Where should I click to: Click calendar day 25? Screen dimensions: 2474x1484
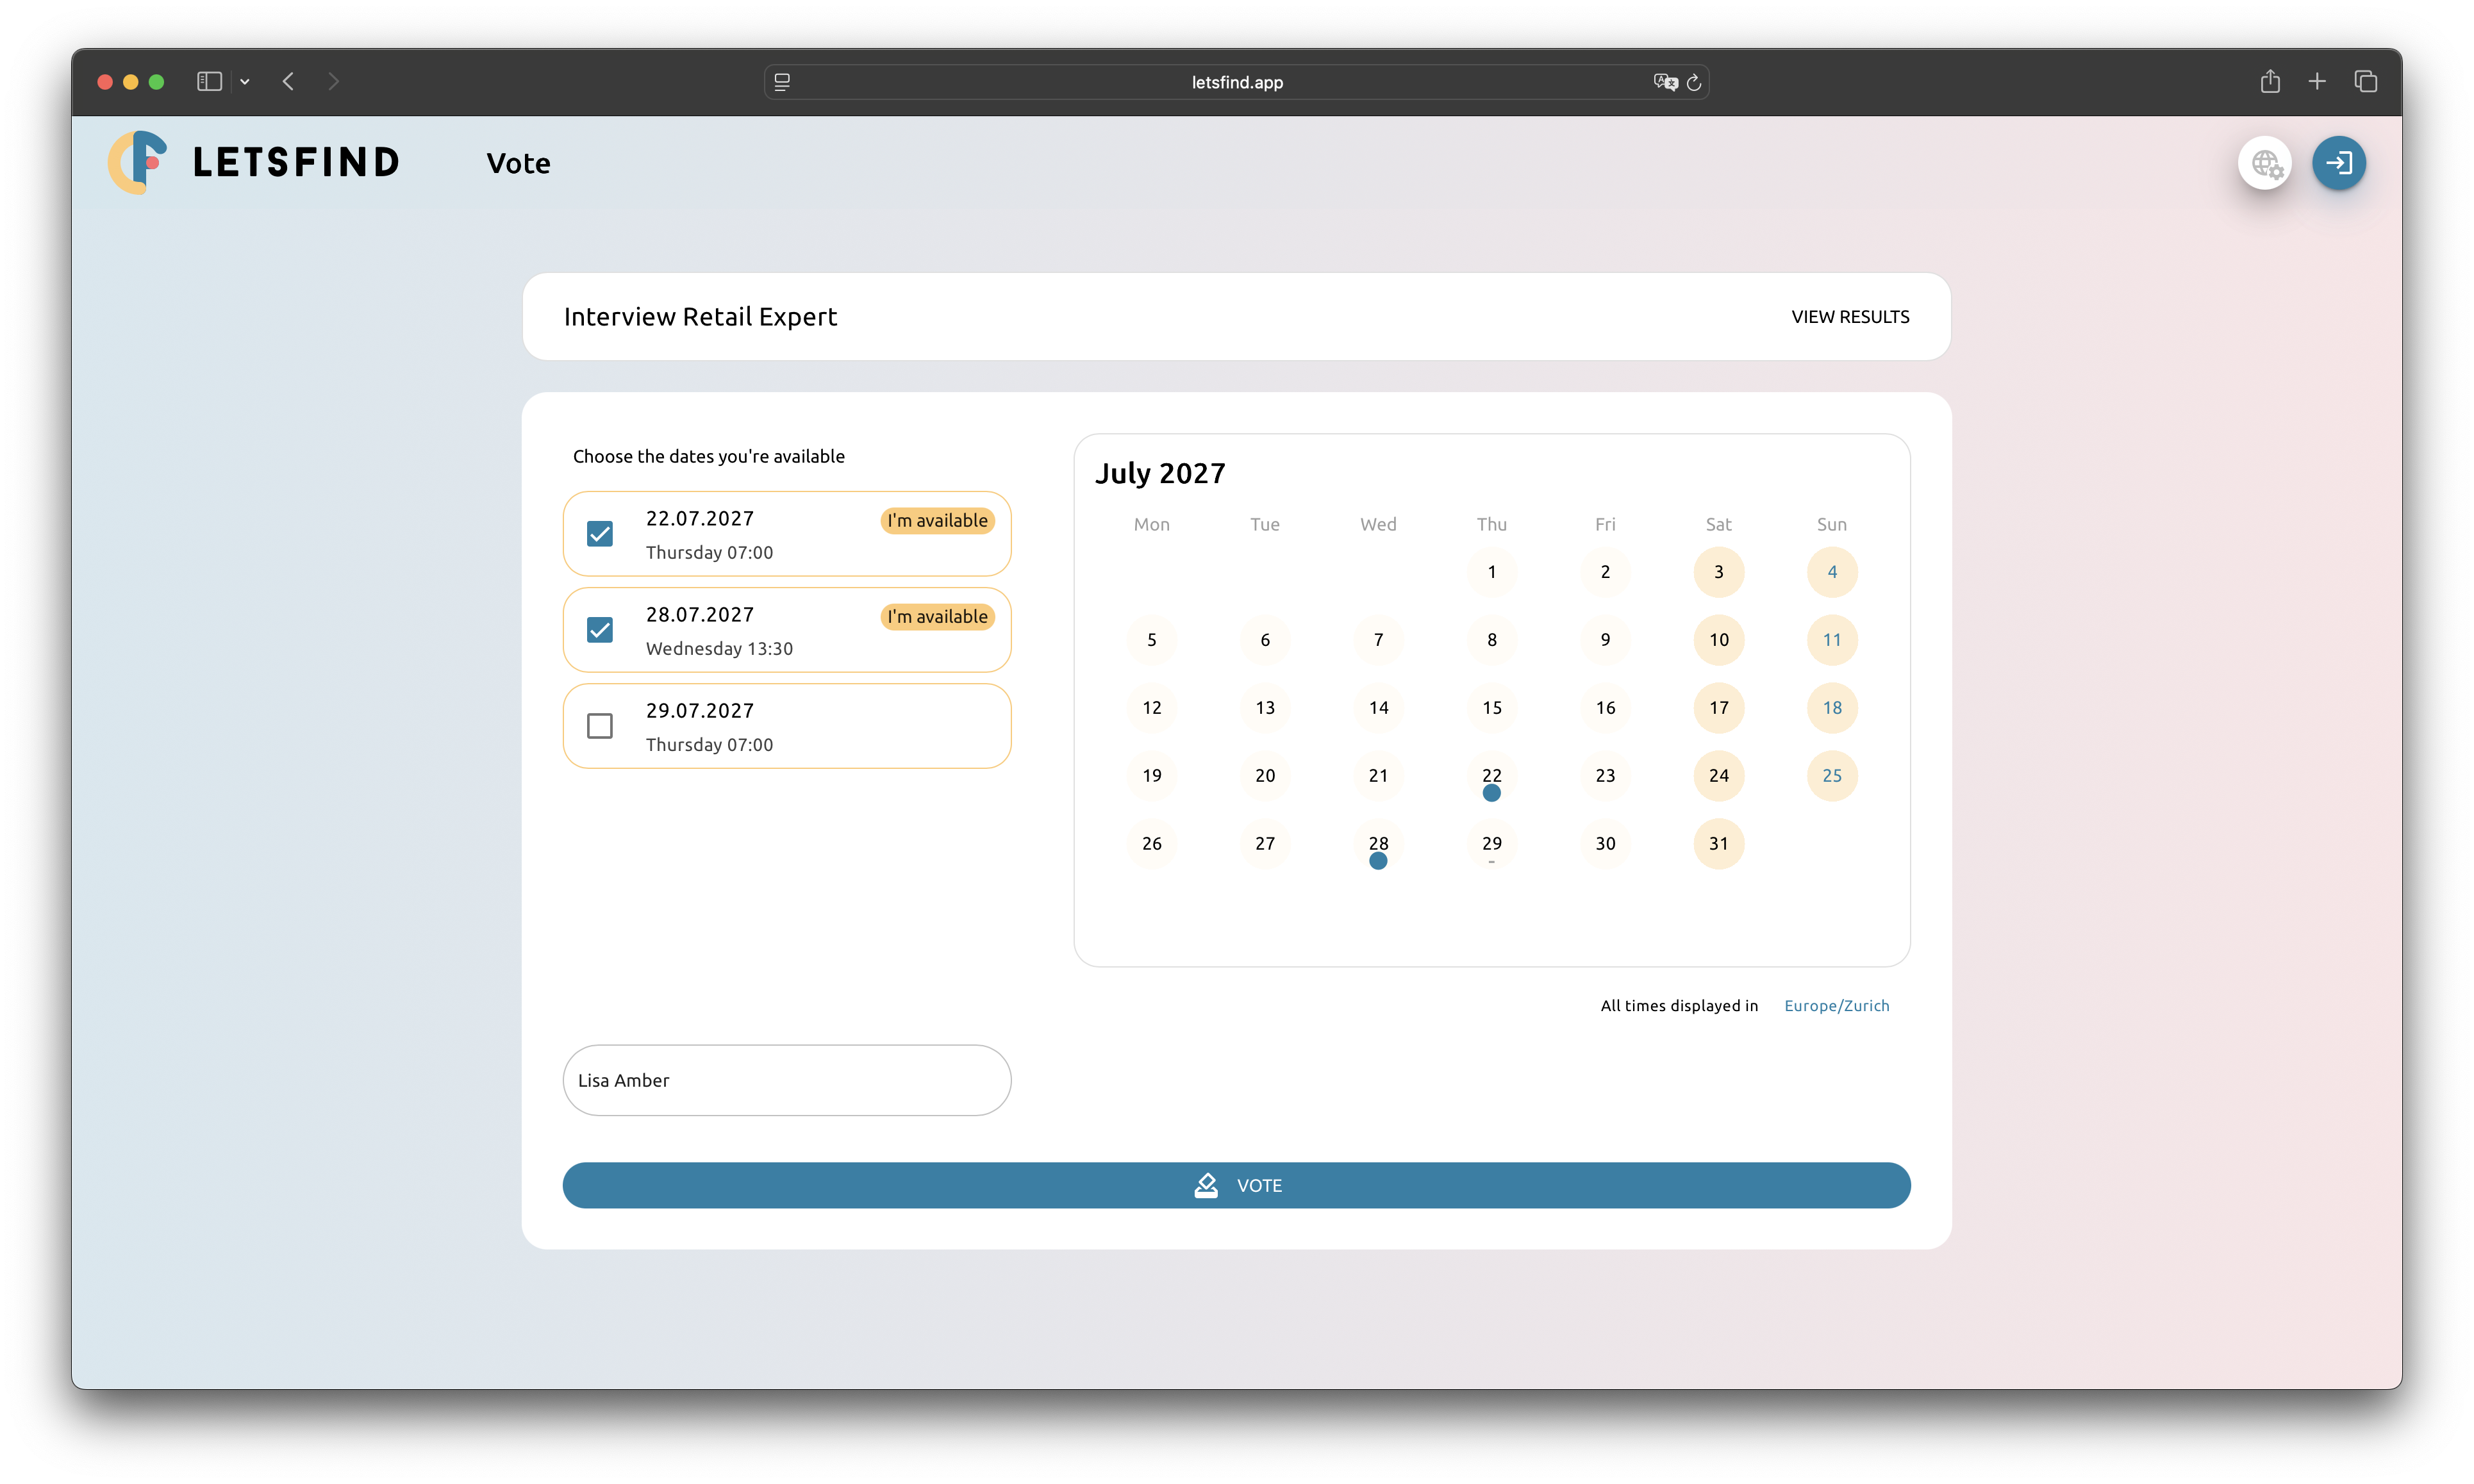tap(1832, 776)
